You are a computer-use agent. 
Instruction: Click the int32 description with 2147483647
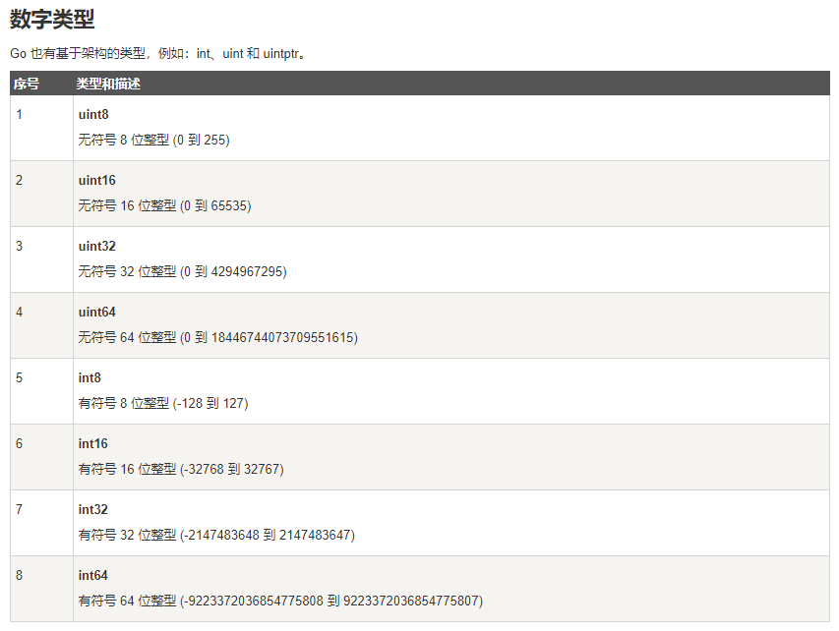point(216,535)
